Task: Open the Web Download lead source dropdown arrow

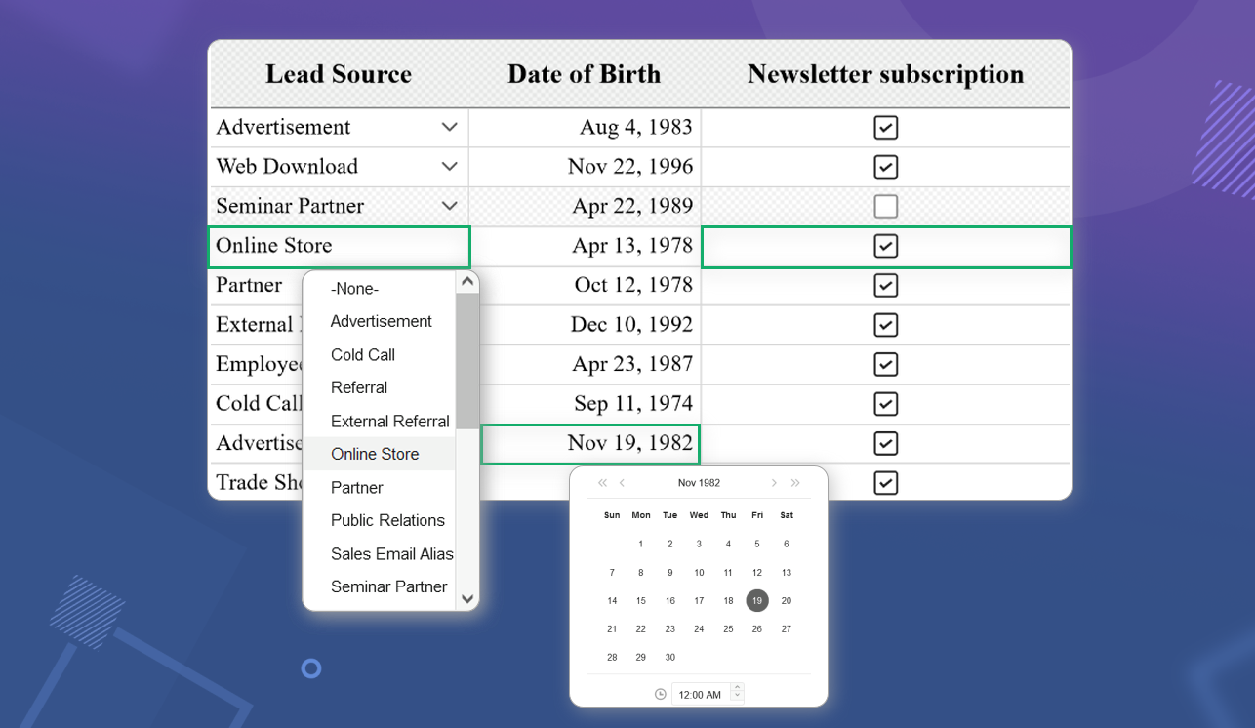Action: click(449, 167)
